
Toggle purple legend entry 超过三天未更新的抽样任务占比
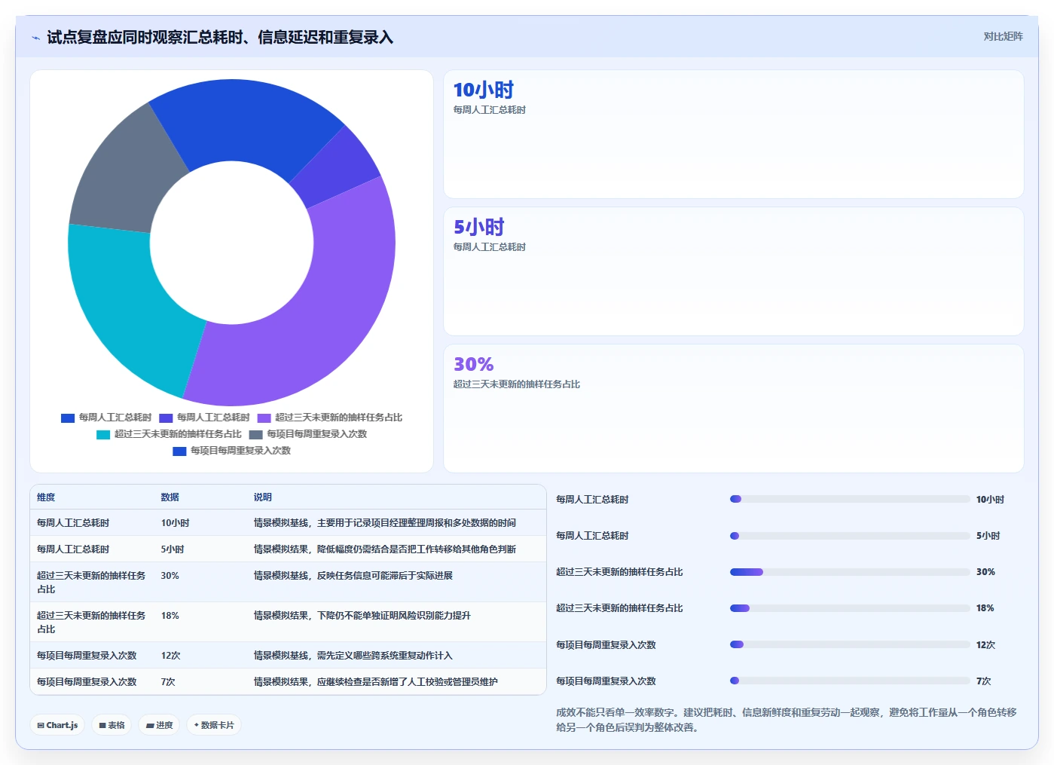pyautogui.click(x=330, y=418)
